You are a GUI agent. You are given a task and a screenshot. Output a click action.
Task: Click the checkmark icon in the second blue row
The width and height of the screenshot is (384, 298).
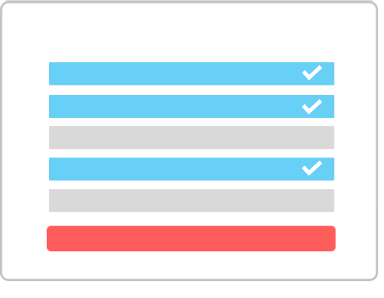(312, 107)
